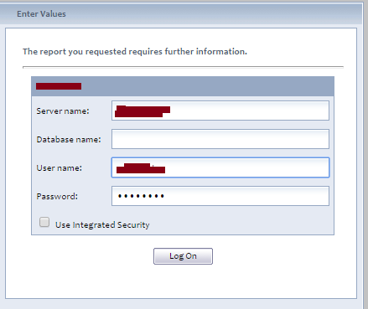The width and height of the screenshot is (368, 309).
Task: Click the 'Server name:' label
Action: pos(63,111)
